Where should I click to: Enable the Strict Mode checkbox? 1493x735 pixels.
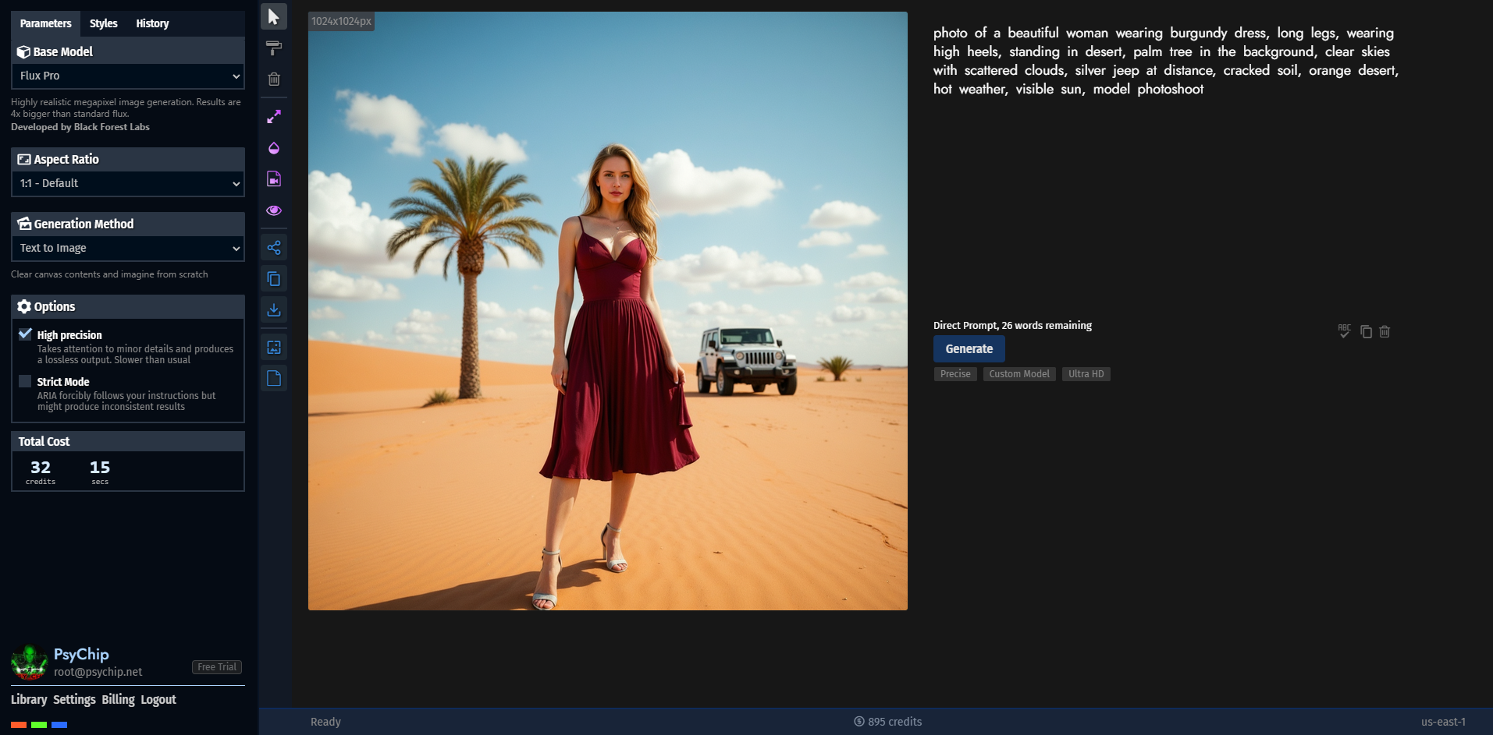click(25, 381)
